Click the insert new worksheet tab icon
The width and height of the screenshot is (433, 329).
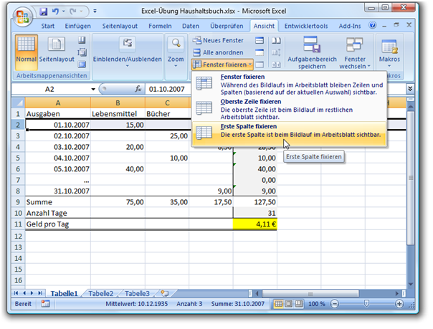(x=165, y=293)
